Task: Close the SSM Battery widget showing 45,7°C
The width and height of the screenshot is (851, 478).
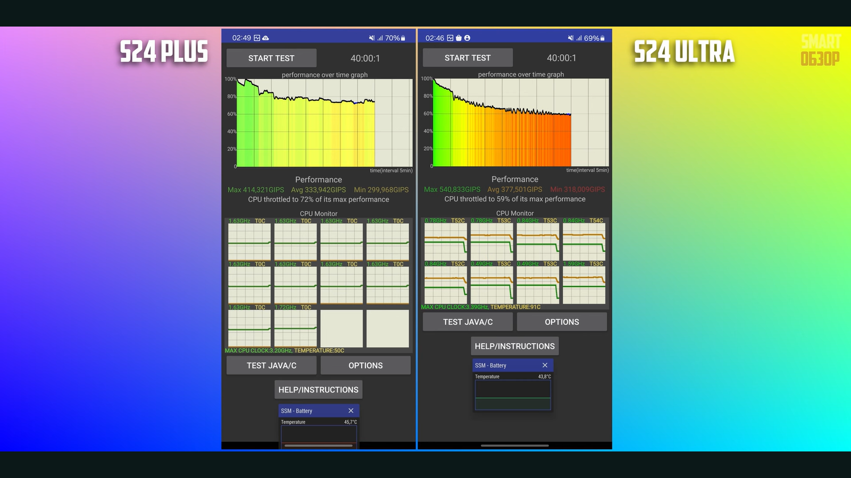Action: click(x=351, y=411)
